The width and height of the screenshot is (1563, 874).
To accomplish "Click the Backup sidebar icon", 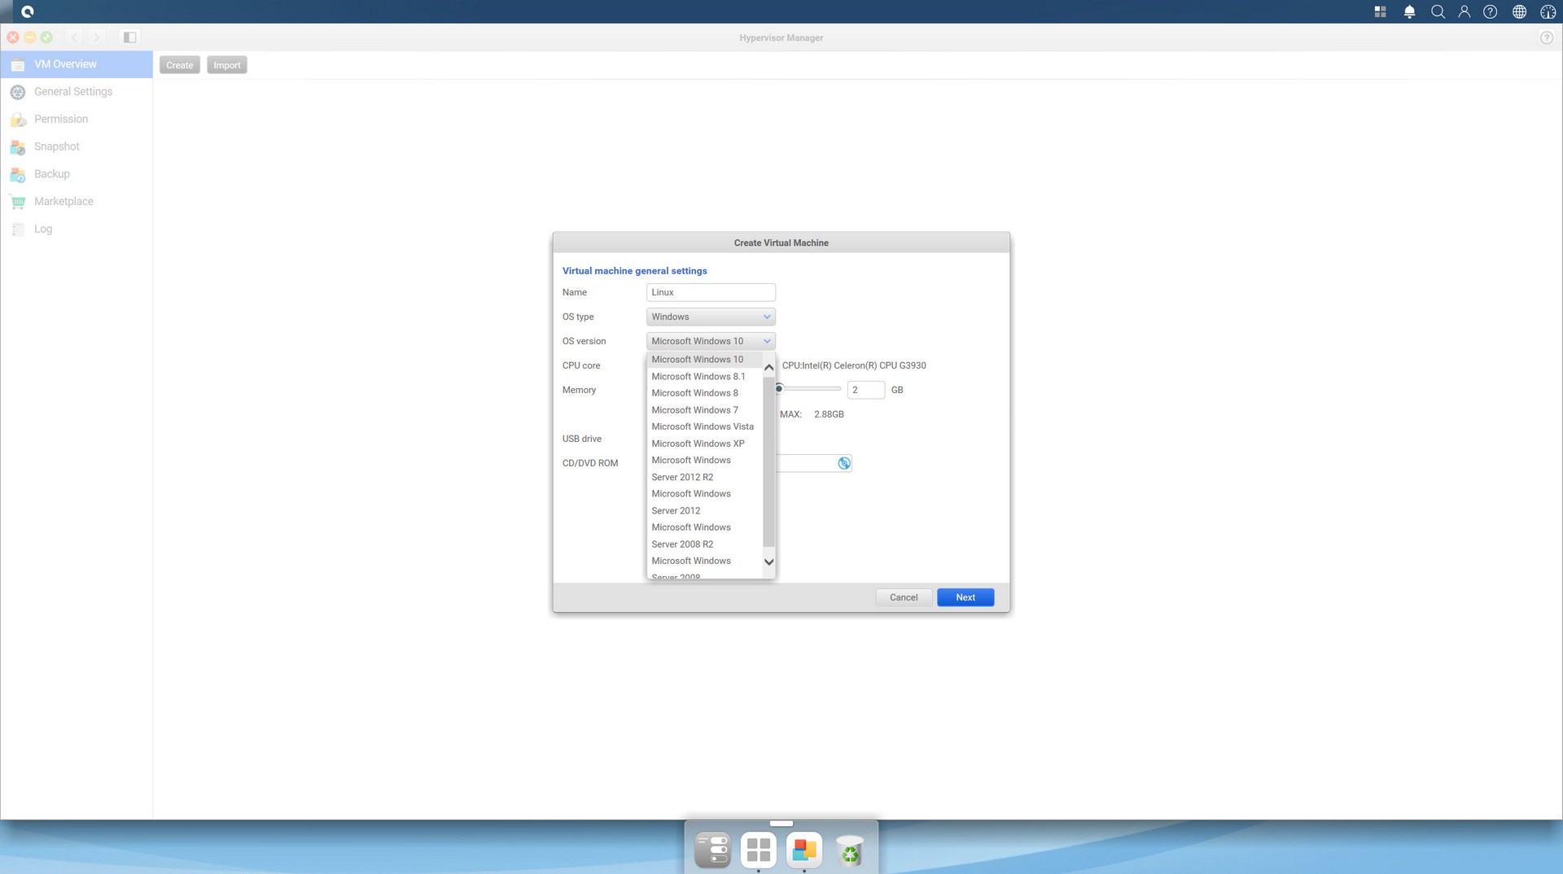I will 18,174.
